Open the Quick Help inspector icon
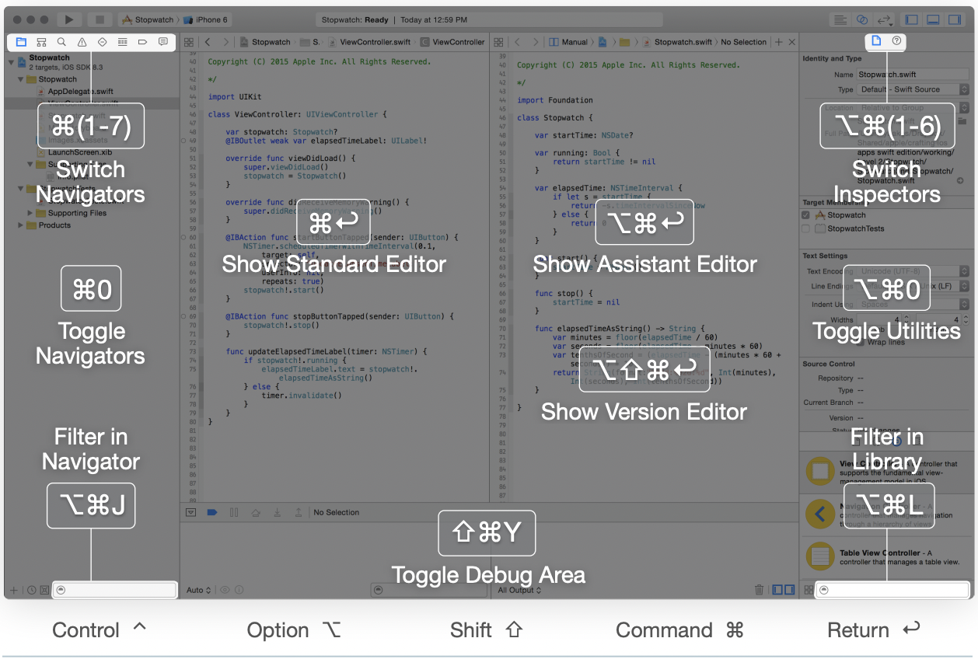This screenshot has width=978, height=659. (x=896, y=41)
